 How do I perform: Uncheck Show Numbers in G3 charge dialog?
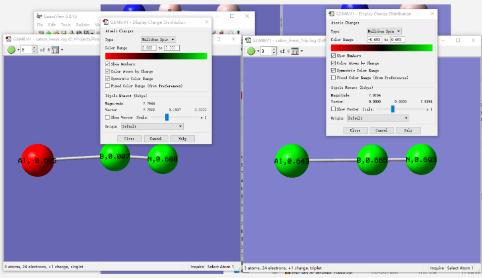click(108, 64)
